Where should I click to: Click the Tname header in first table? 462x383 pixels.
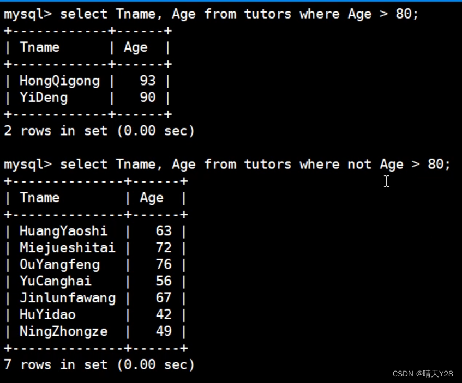pyautogui.click(x=40, y=47)
